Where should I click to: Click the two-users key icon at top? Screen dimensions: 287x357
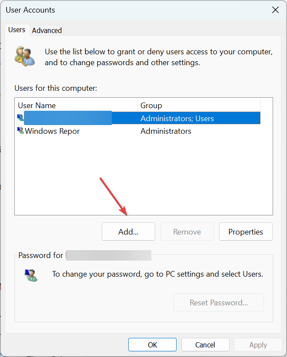click(25, 56)
